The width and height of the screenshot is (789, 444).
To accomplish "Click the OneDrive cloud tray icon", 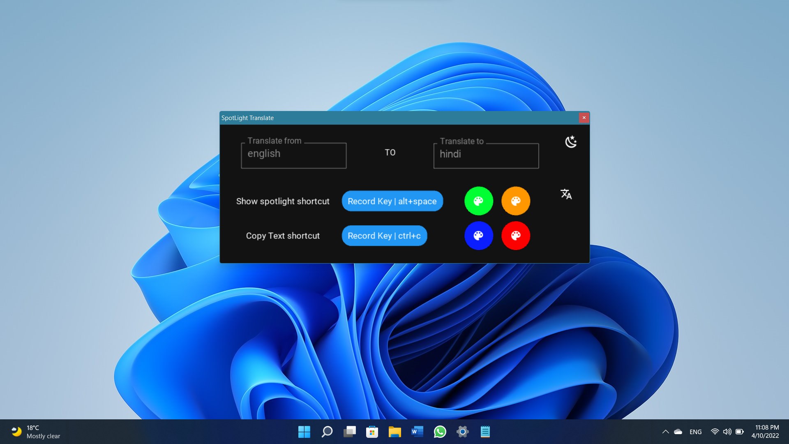I will click(x=678, y=432).
